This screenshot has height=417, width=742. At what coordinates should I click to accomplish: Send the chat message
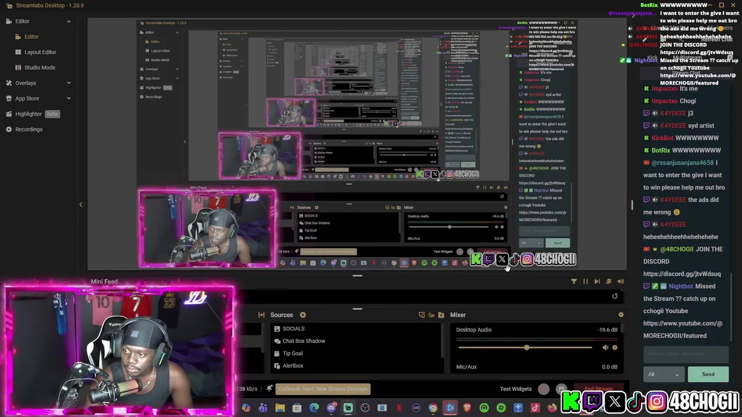coord(708,374)
